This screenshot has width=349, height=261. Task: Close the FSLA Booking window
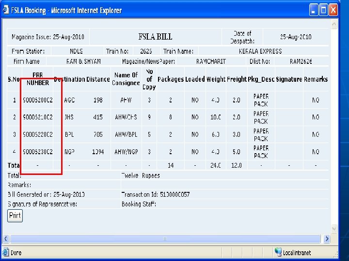tap(333, 10)
